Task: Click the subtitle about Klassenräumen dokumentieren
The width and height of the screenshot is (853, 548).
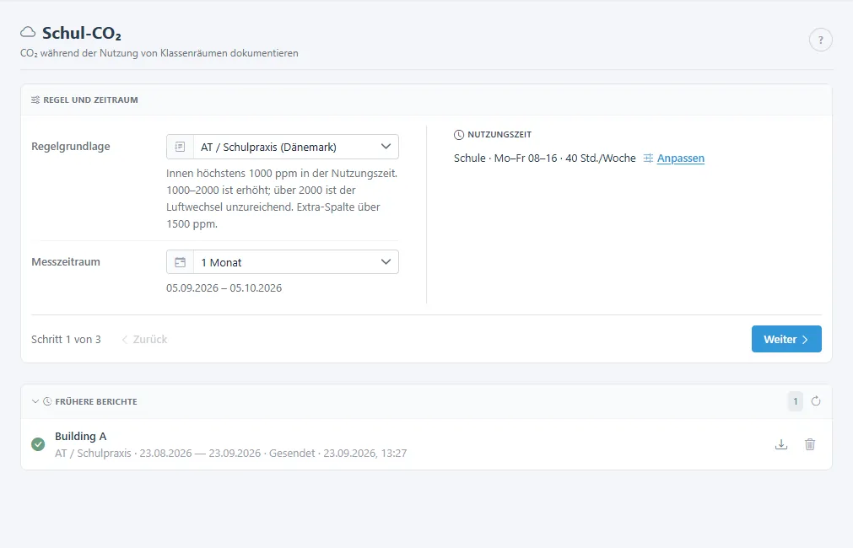Action: 159,53
